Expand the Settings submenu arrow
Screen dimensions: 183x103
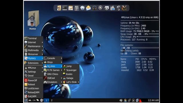42,72
